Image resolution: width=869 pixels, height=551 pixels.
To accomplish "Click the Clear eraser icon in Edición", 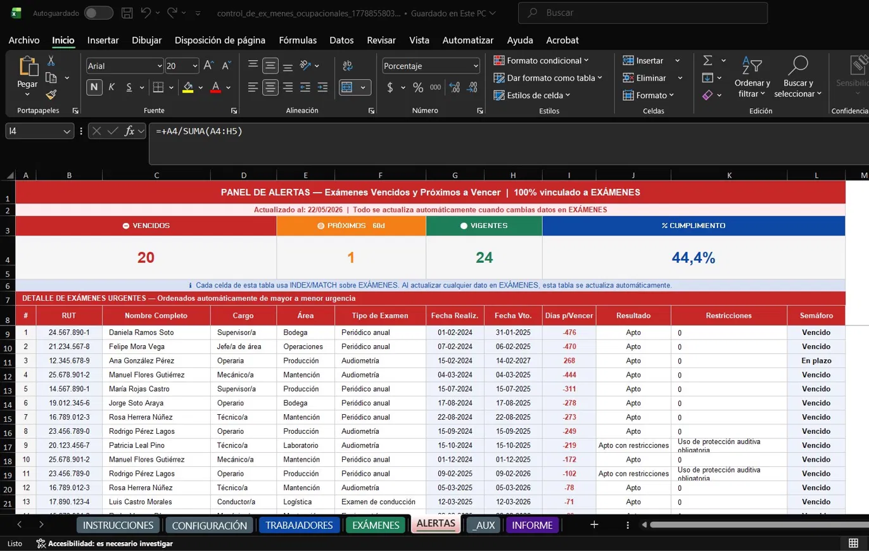I will (x=707, y=95).
